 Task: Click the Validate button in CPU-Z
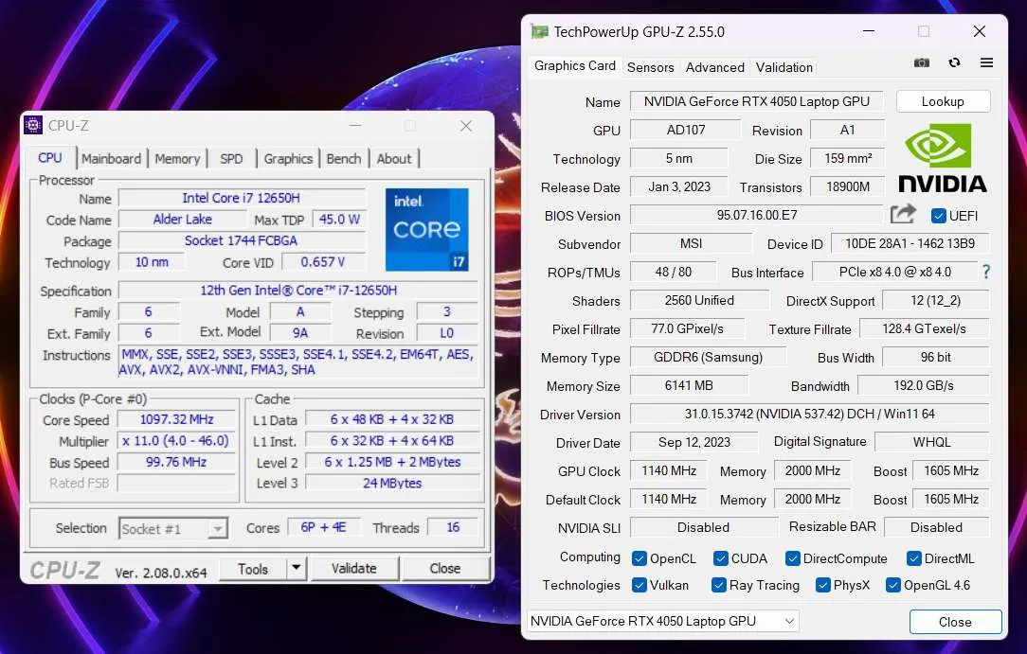pyautogui.click(x=354, y=568)
